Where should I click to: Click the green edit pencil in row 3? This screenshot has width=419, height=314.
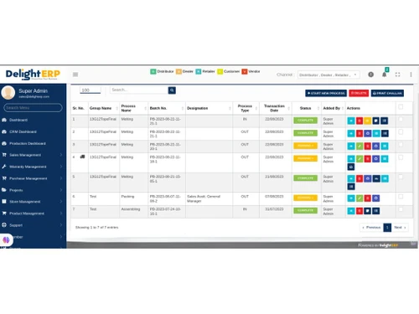(360, 146)
